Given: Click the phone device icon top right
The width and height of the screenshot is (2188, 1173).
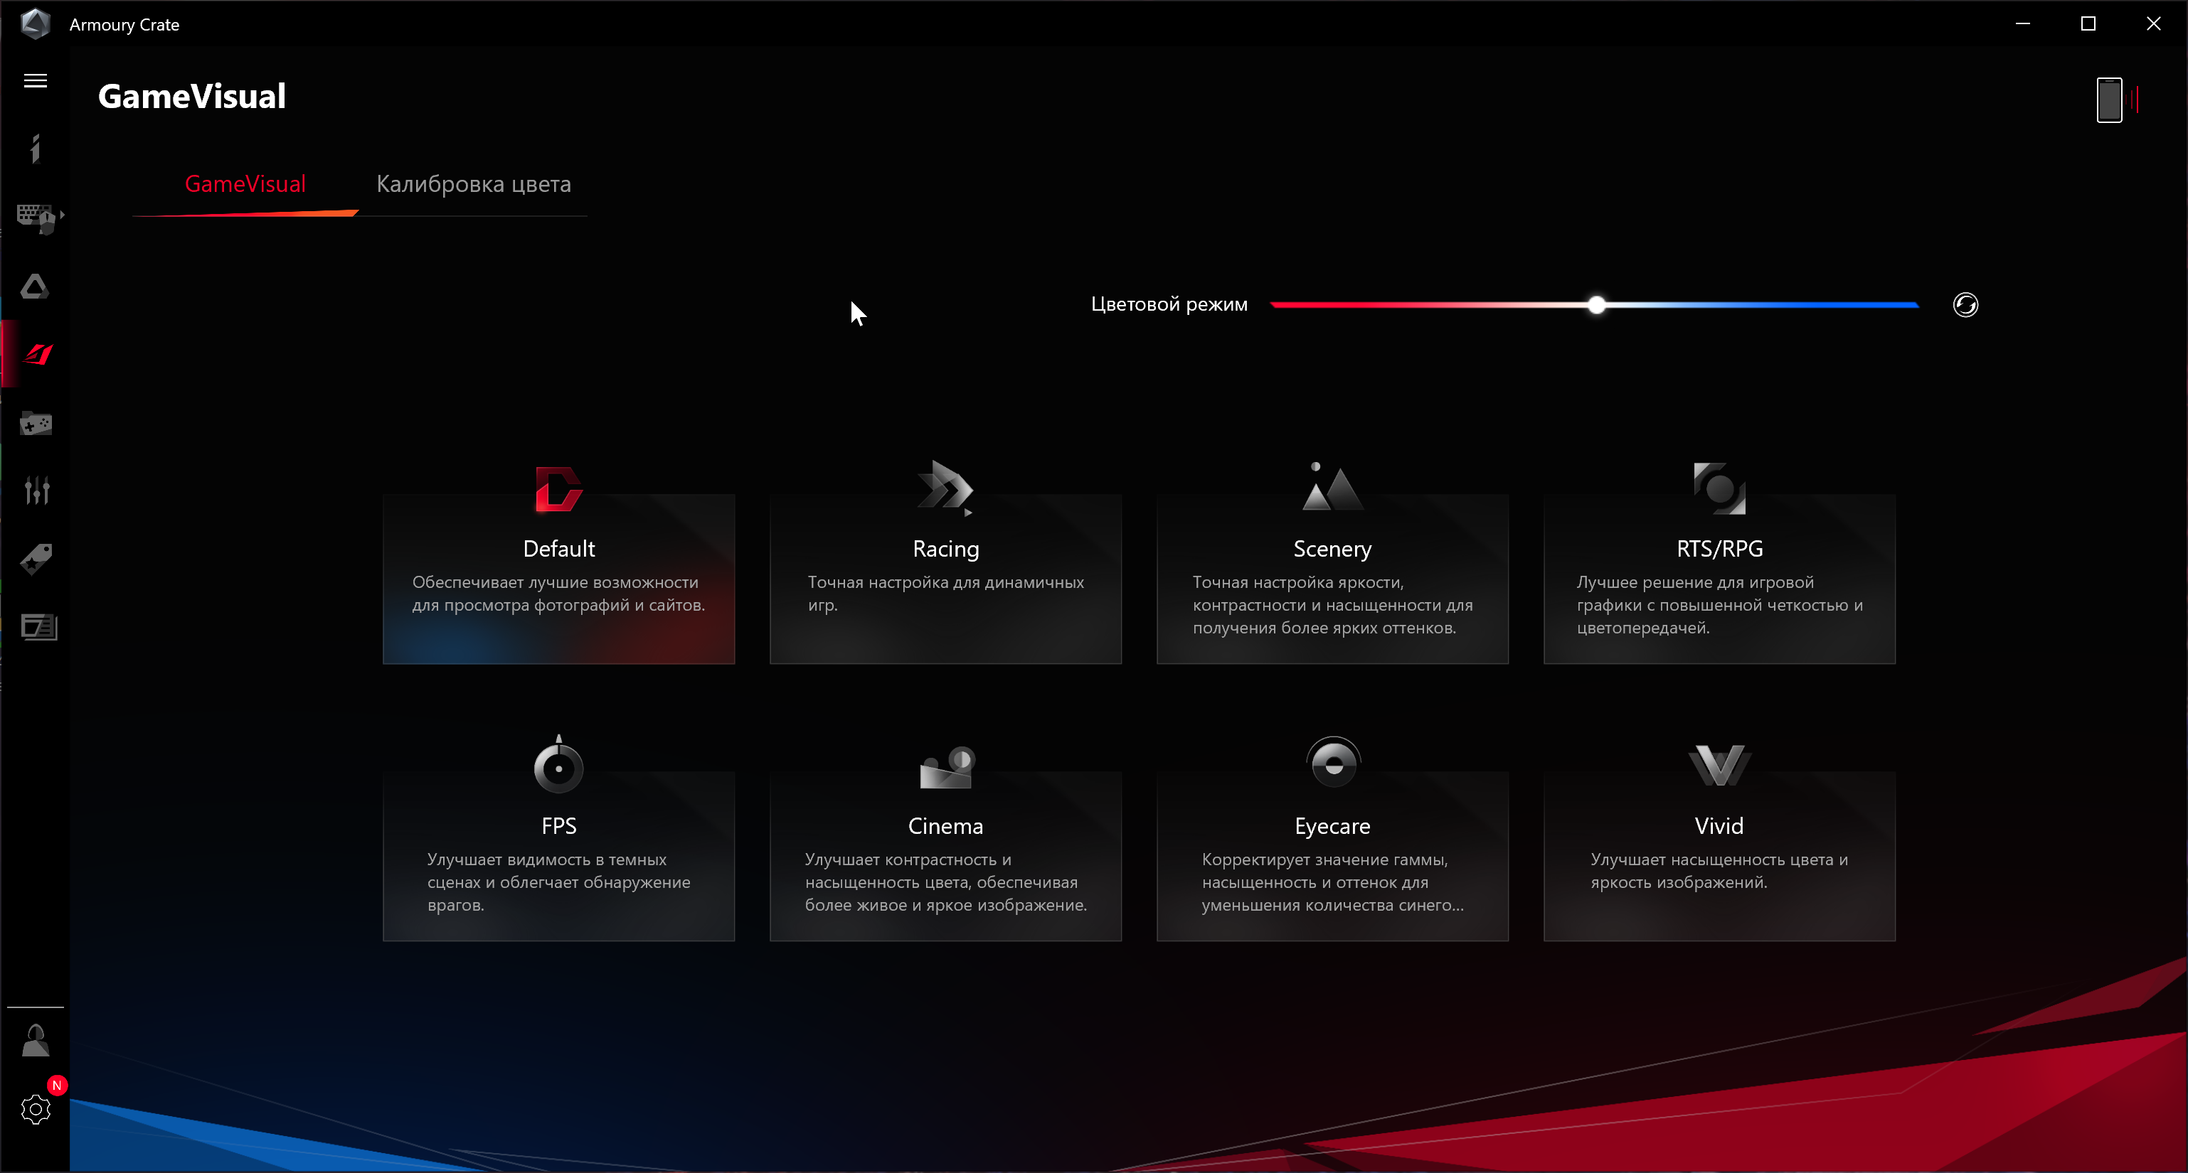Looking at the screenshot, I should (2108, 100).
